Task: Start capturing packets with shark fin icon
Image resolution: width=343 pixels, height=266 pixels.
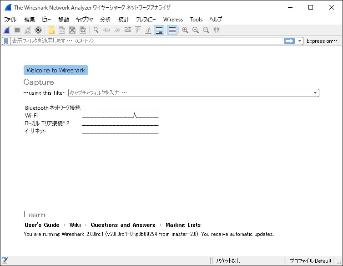Action: pyautogui.click(x=7, y=30)
